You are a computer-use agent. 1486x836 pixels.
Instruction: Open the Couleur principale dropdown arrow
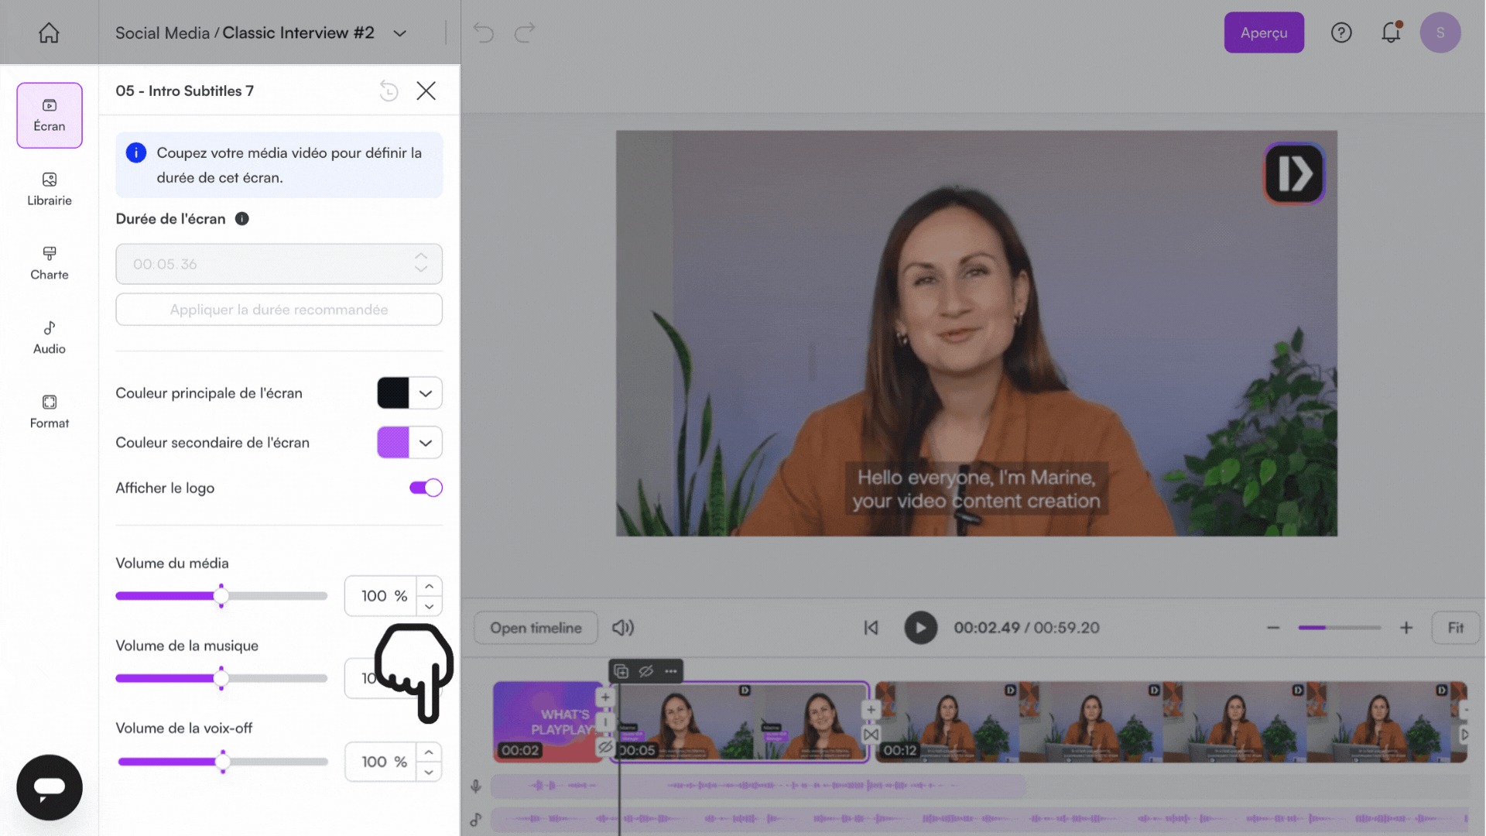click(426, 393)
